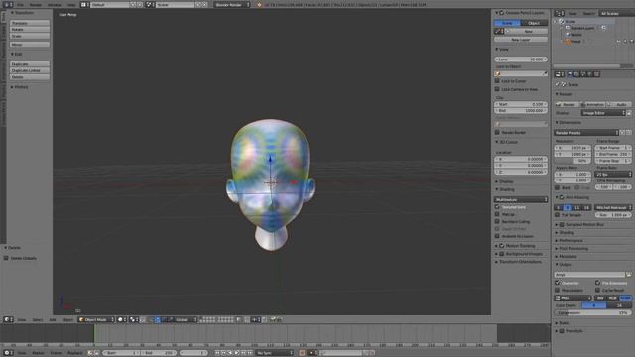This screenshot has height=357, width=635.
Task: Open the Render menu in top bar
Action: click(36, 5)
